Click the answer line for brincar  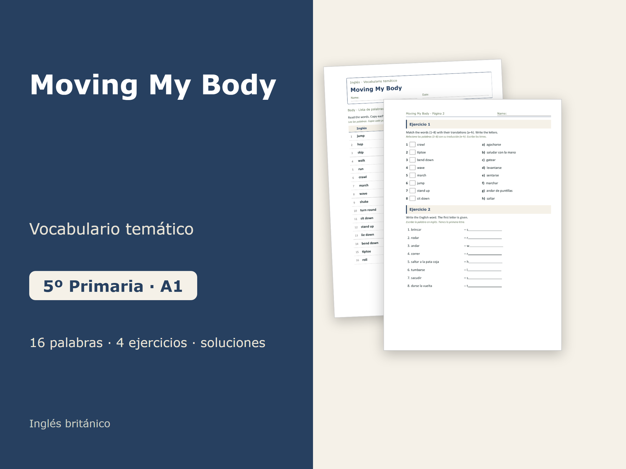485,230
